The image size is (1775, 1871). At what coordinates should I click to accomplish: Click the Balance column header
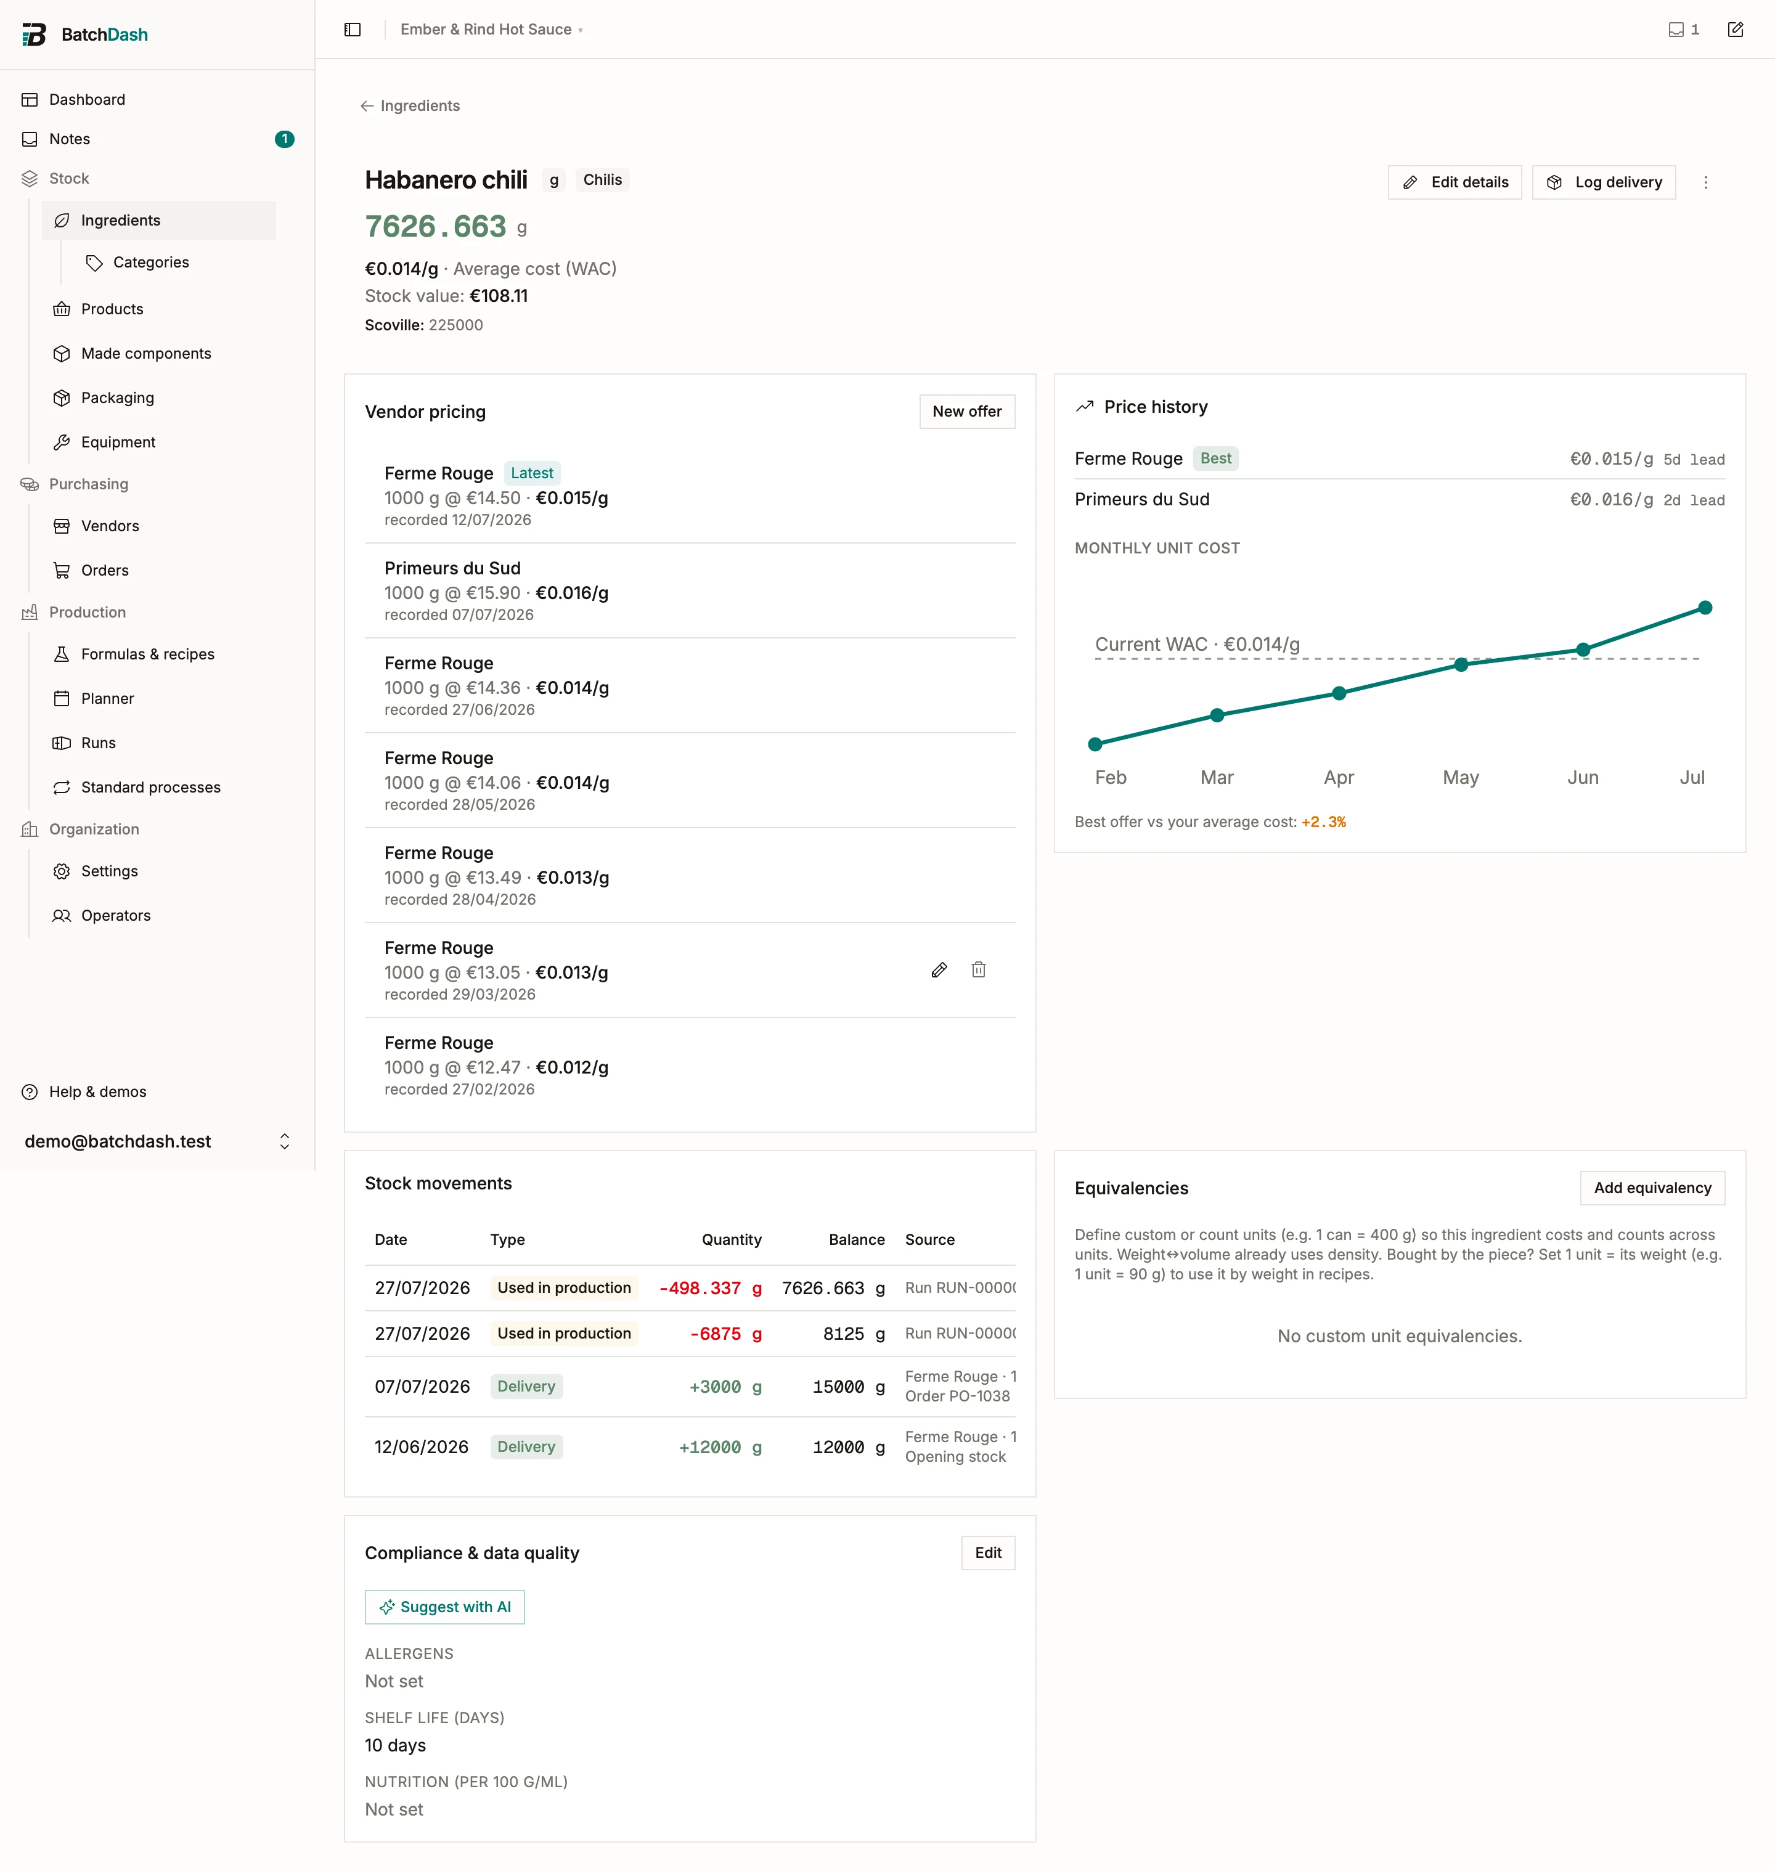(x=856, y=1240)
